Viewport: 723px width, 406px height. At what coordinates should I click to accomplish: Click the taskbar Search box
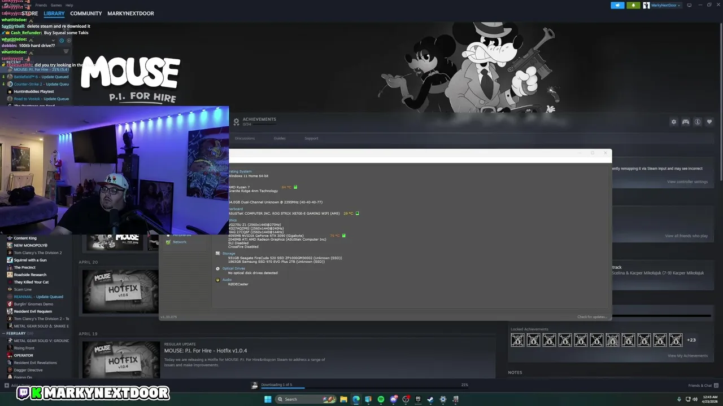[305, 399]
